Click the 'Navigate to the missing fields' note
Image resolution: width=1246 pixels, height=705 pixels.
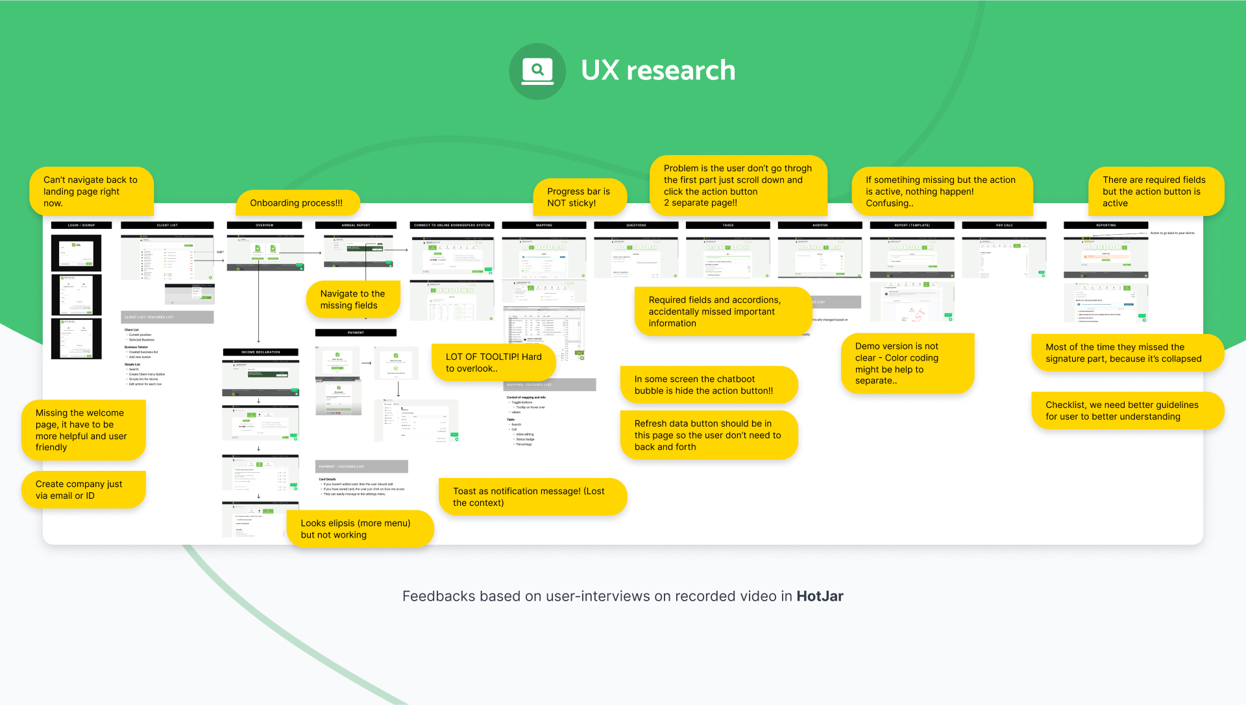[x=353, y=300]
